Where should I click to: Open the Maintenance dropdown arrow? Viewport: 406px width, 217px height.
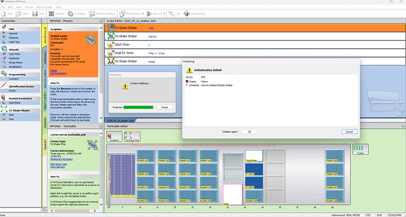143,14
